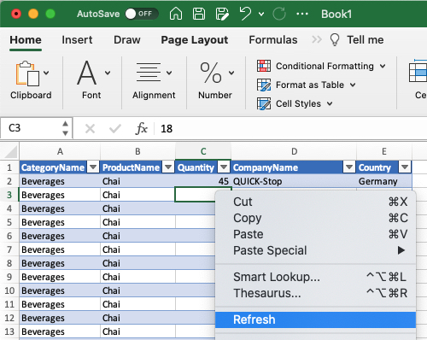Click the Tell me lightbulb icon
Screen dimensions: 427x340
(x=335, y=39)
